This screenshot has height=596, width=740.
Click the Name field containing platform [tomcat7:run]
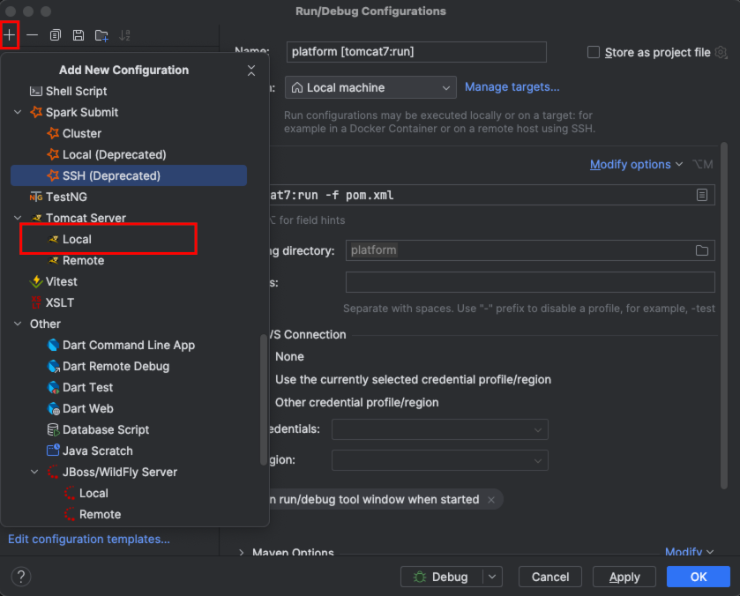[416, 52]
